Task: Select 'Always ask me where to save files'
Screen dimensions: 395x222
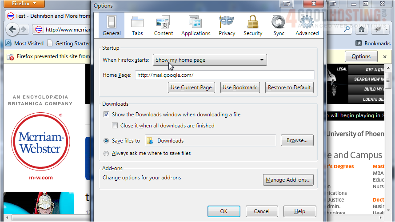Action: coord(106,153)
